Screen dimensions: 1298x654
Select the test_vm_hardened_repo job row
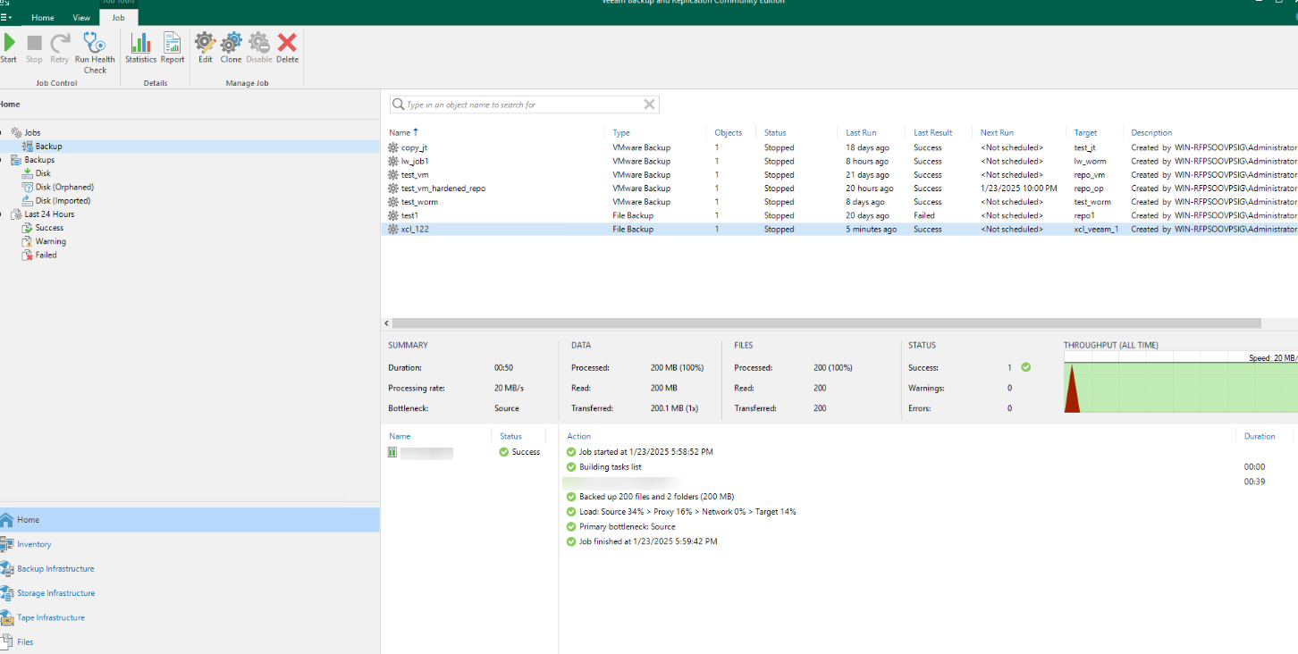click(443, 189)
